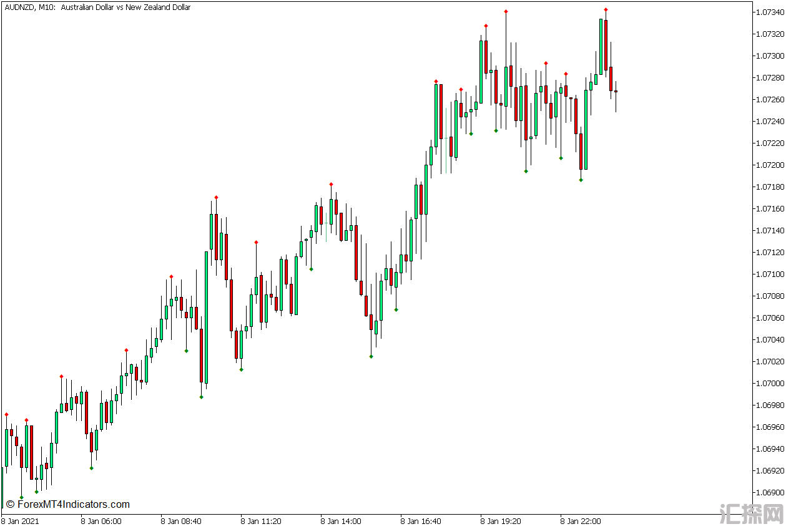Viewport: 796px width, 529px height.
Task: Click the rightmost green fractal diamond
Action: (x=581, y=180)
